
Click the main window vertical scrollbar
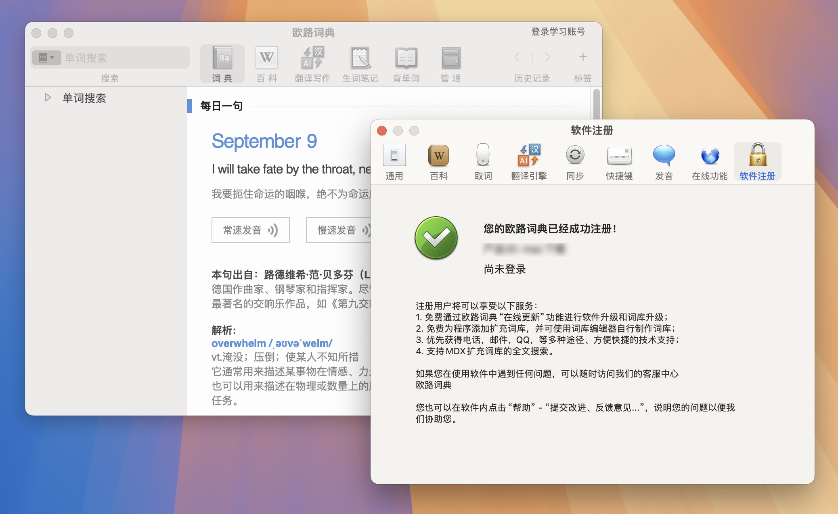tap(597, 104)
